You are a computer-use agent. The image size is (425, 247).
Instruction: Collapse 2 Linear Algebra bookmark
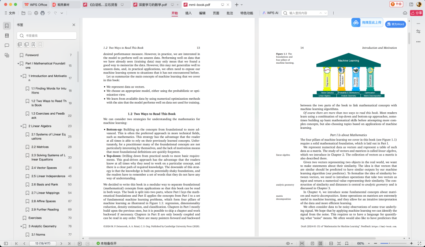[21, 126]
